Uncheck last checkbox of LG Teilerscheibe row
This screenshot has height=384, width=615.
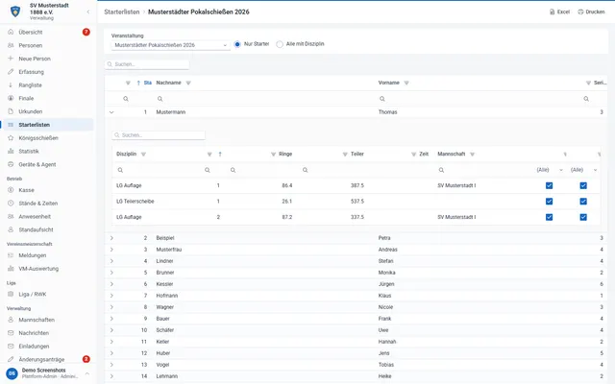583,202
